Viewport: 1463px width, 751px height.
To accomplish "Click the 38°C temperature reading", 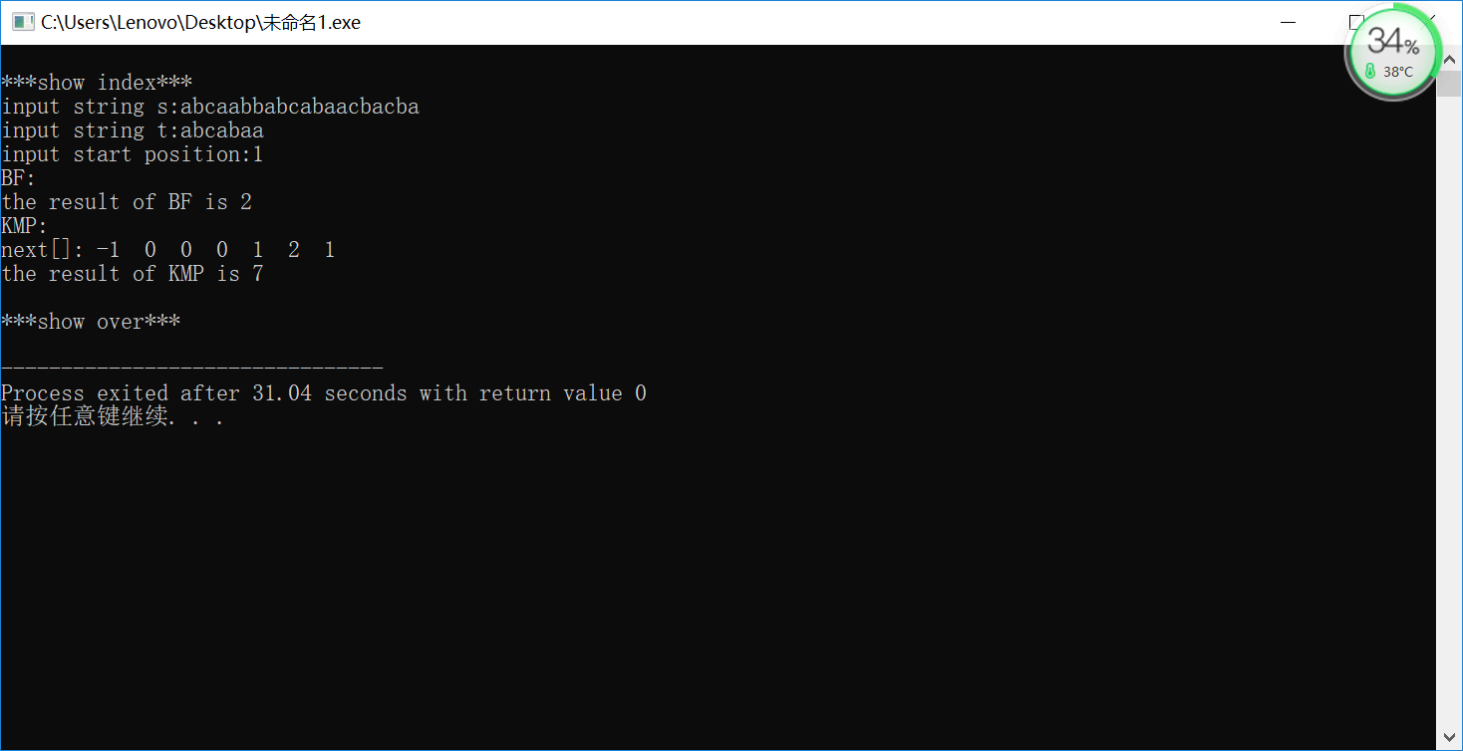I will (x=1397, y=72).
